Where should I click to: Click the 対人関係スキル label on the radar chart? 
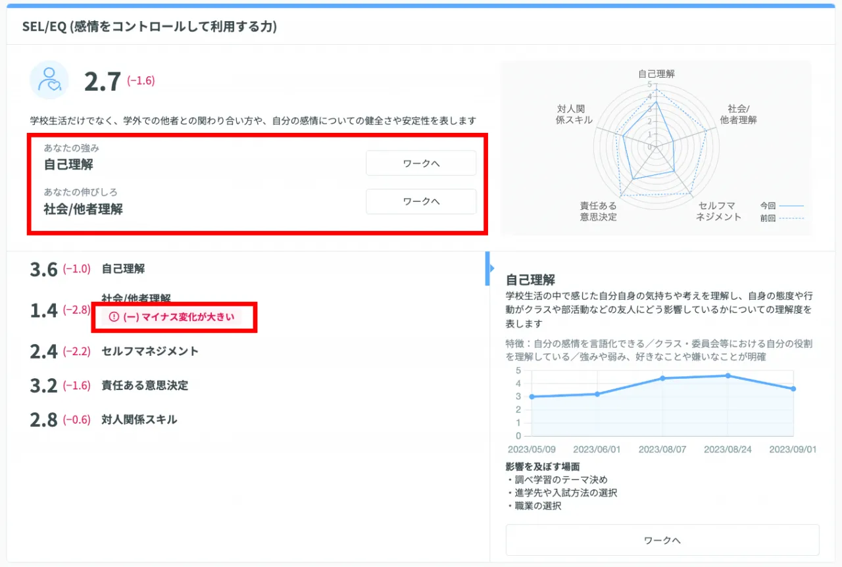click(574, 114)
